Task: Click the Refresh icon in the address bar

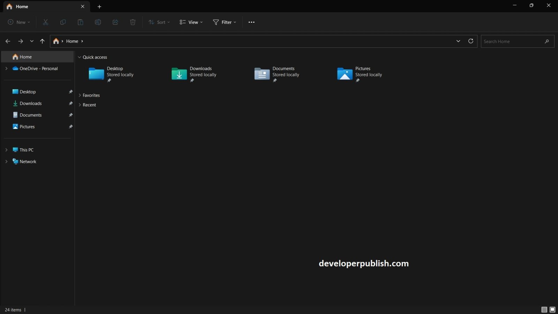Action: coord(471,41)
